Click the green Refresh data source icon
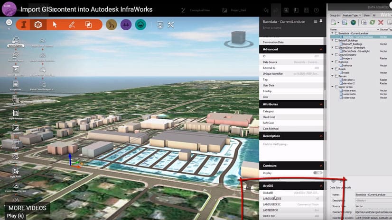 click(372, 22)
